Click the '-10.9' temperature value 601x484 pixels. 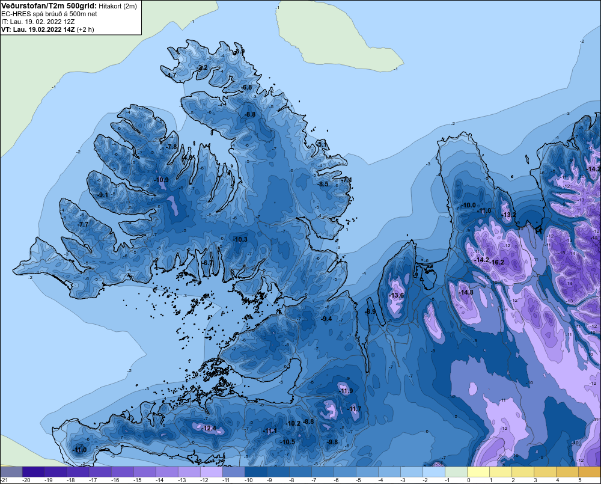click(x=161, y=180)
